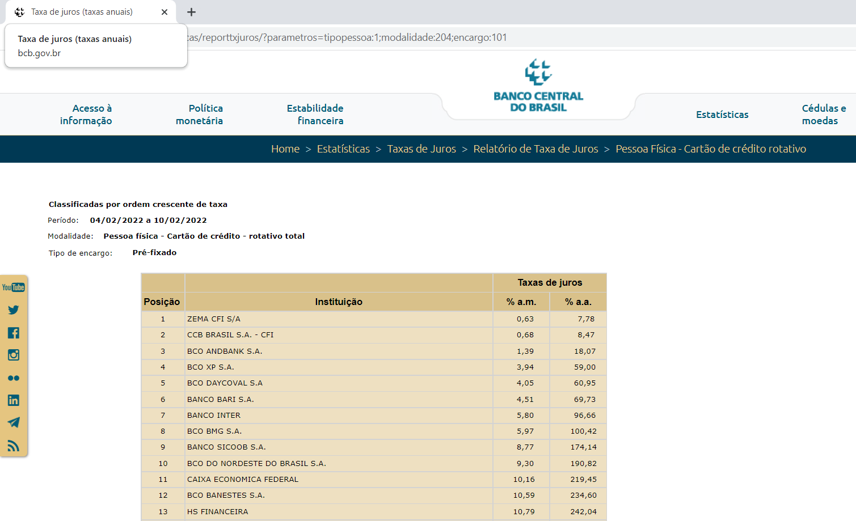856x521 pixels.
Task: Go to Taxas de Juros breadcrumb
Action: click(421, 149)
